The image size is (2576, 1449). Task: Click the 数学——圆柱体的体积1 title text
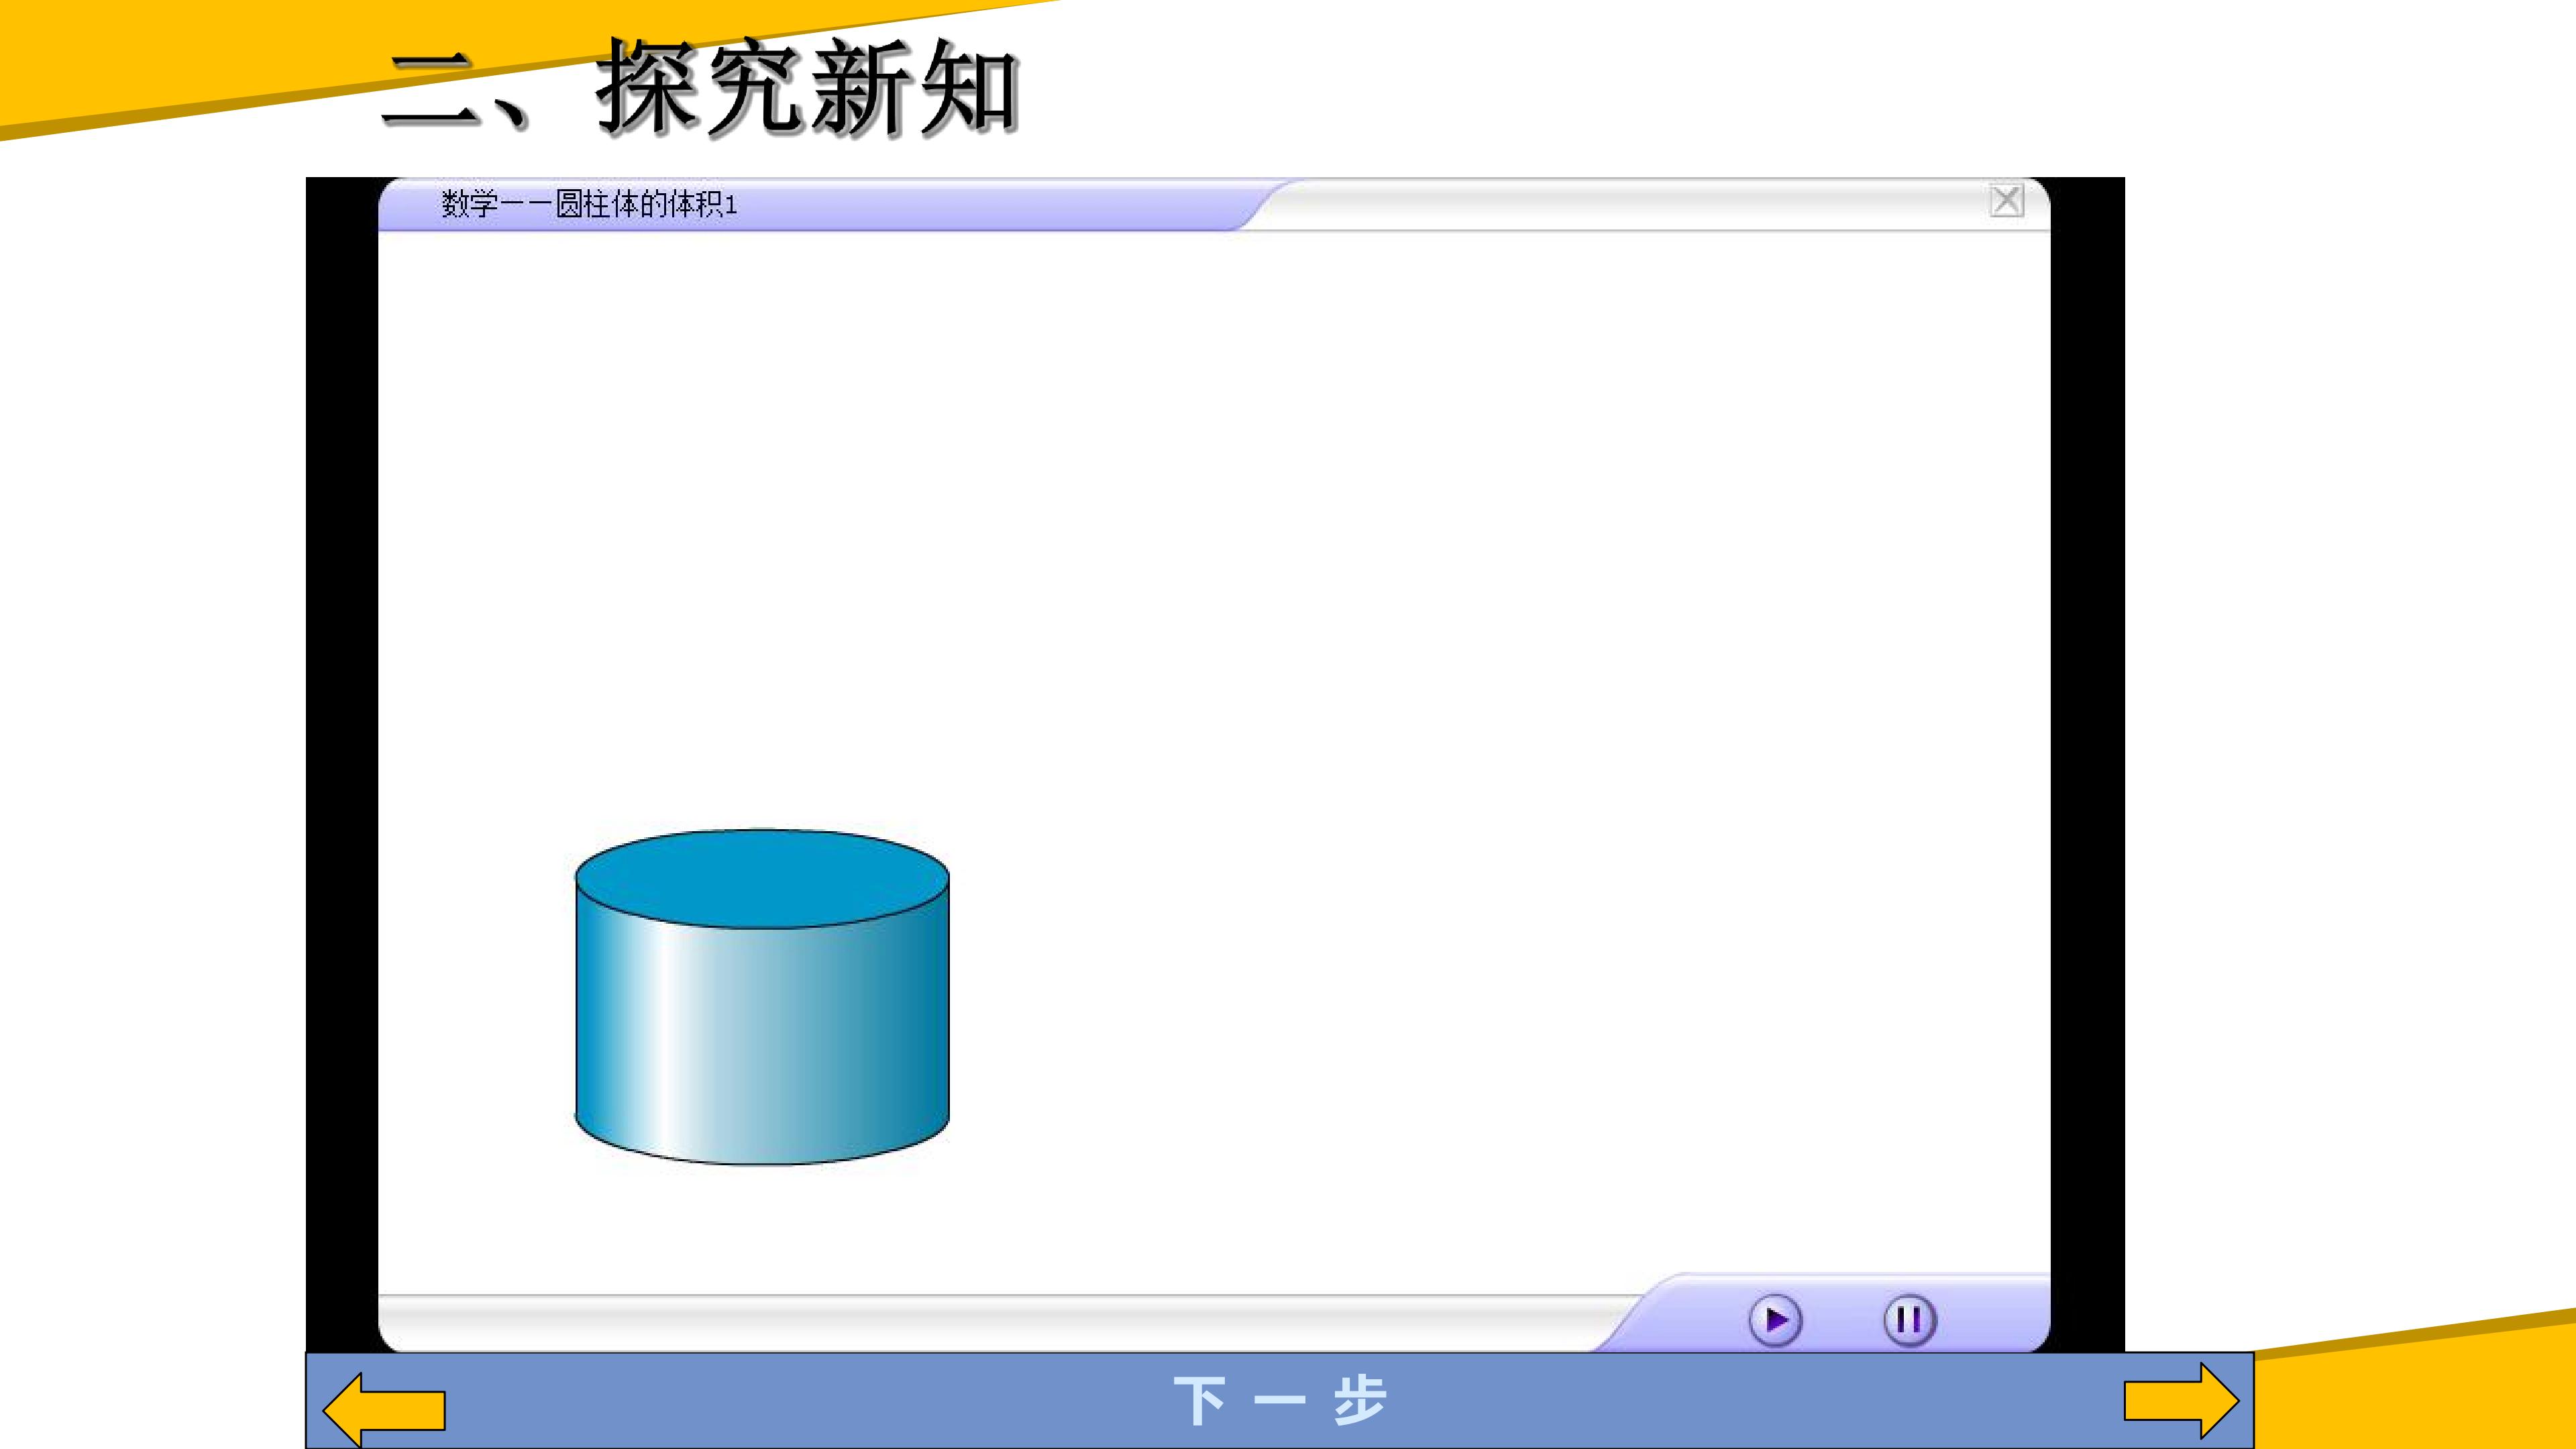589,204
